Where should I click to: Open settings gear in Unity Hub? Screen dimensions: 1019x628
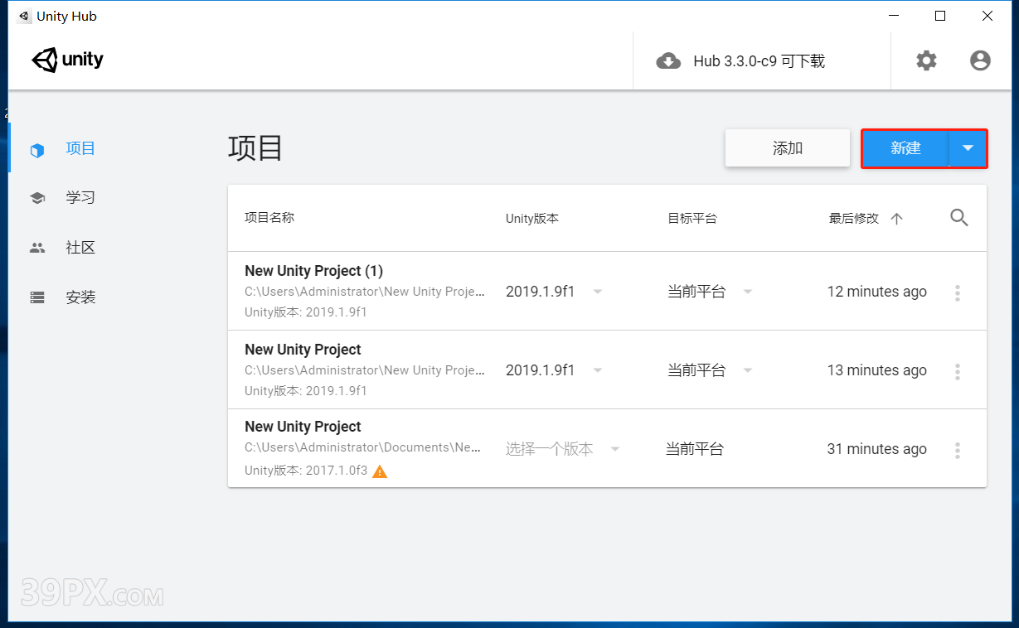tap(926, 60)
